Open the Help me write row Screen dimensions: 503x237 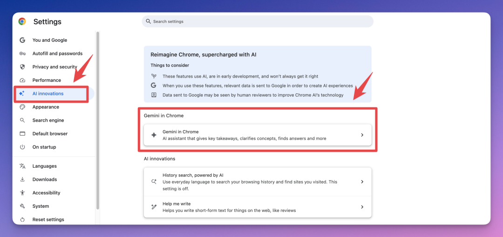[258, 207]
